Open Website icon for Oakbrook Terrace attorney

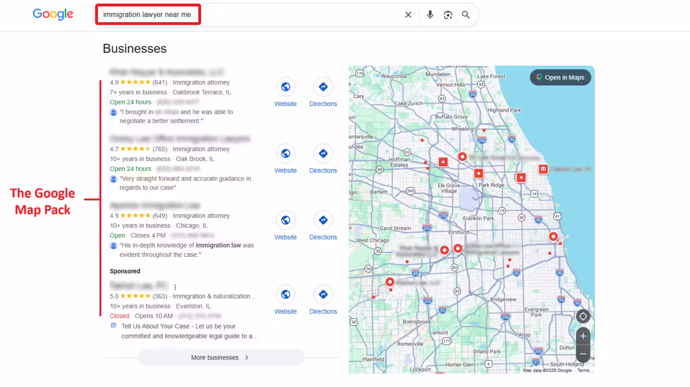286,87
